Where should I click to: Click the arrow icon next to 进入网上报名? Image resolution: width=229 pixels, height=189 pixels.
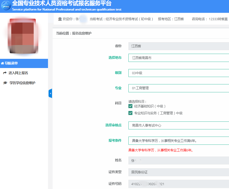[5, 73]
